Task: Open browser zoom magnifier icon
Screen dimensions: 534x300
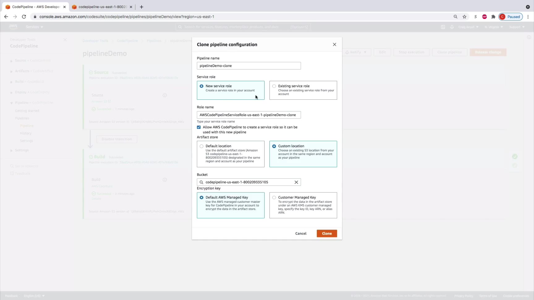Action: (x=456, y=17)
